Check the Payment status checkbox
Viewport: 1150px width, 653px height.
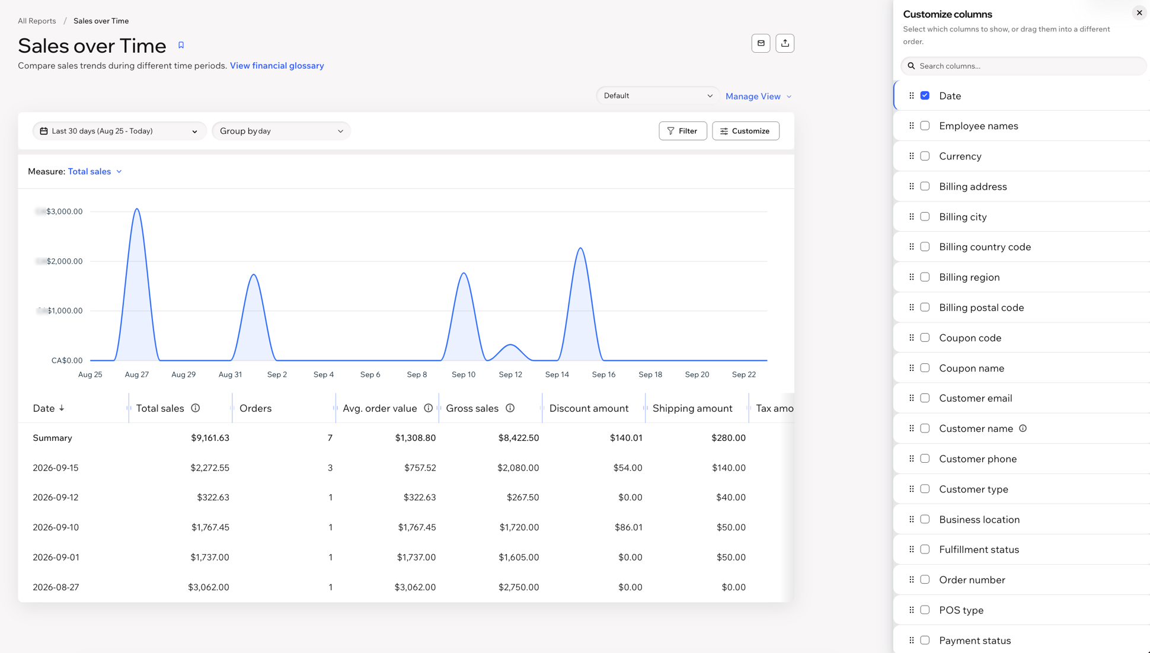(x=925, y=640)
